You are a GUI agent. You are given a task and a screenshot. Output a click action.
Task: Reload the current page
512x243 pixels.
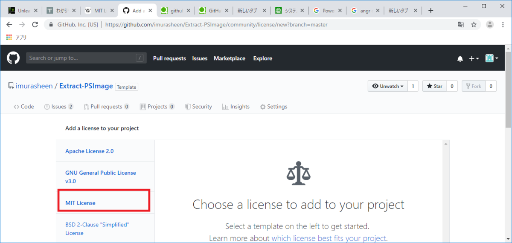point(35,25)
